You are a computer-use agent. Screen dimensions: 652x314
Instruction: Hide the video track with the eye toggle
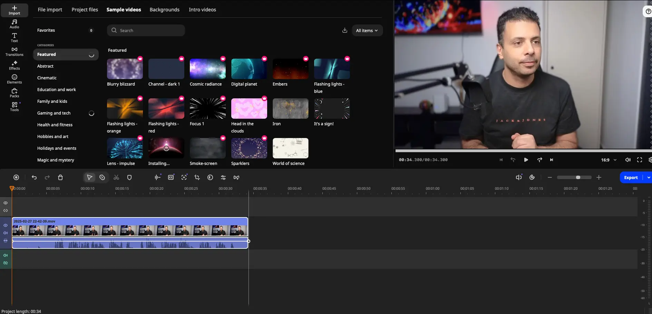coord(5,225)
